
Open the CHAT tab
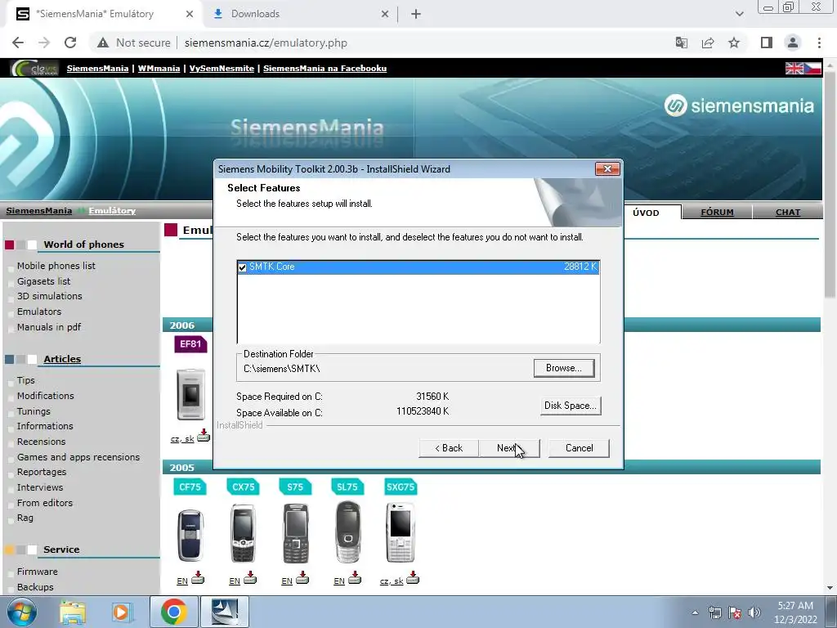click(x=787, y=213)
